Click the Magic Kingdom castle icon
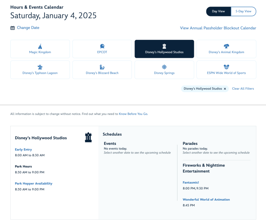 tap(40, 46)
